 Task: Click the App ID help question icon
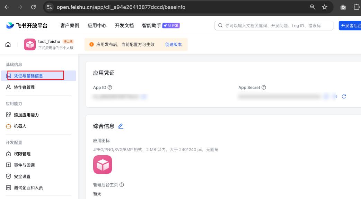(x=110, y=88)
